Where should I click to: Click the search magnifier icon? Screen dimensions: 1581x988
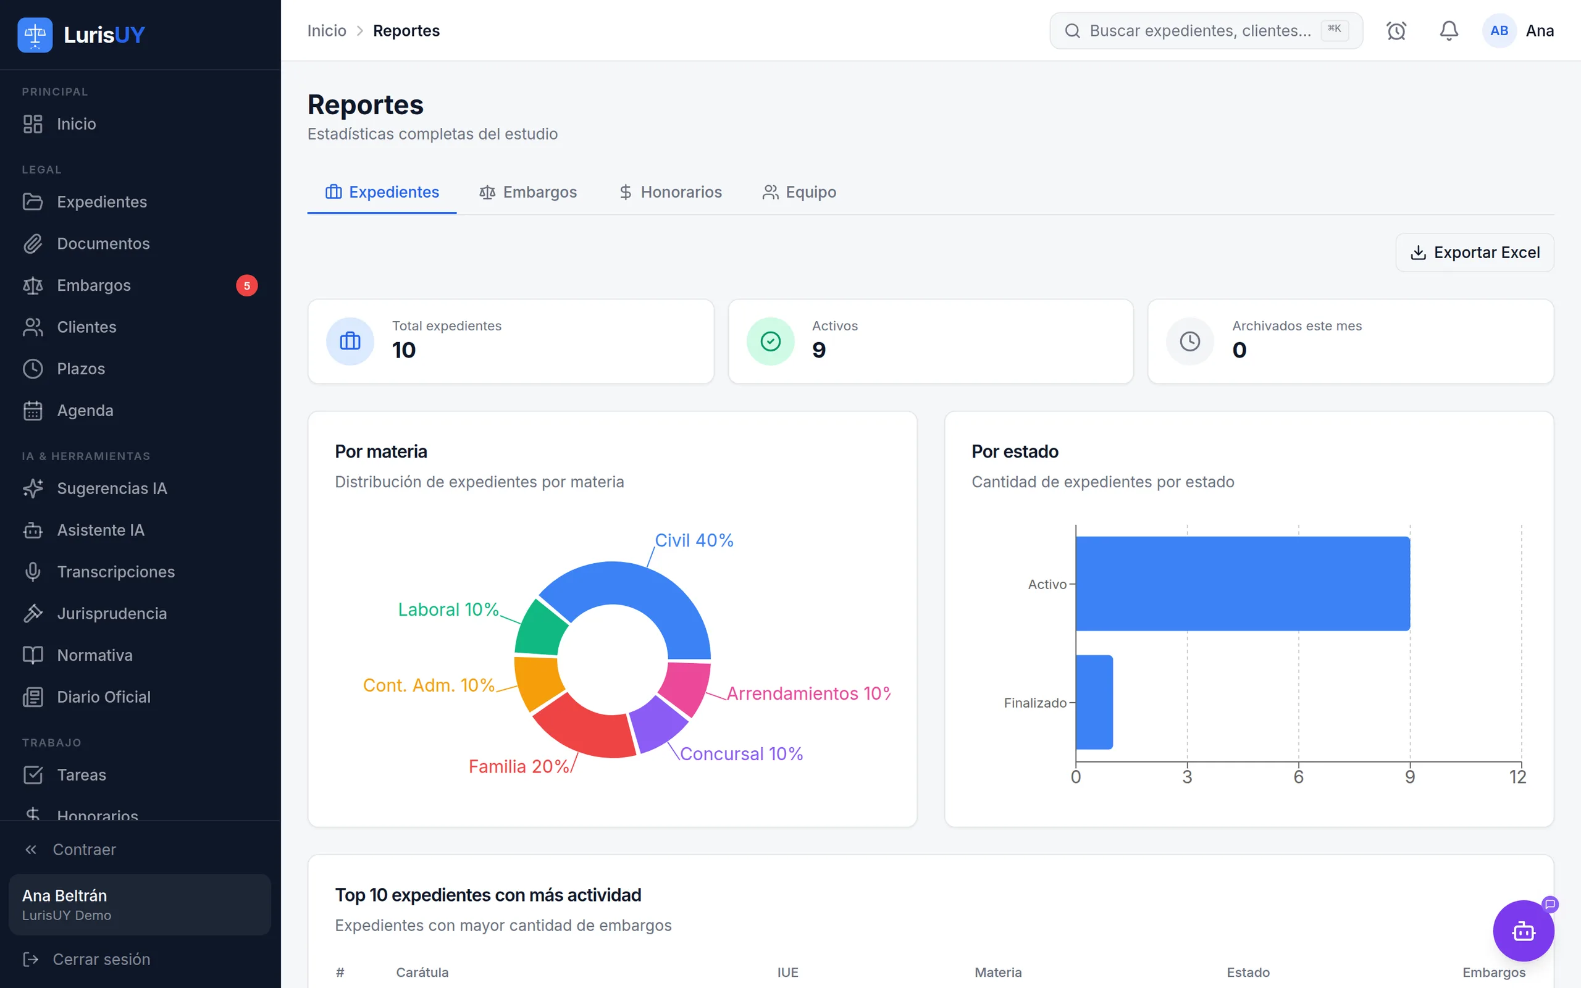pyautogui.click(x=1072, y=31)
